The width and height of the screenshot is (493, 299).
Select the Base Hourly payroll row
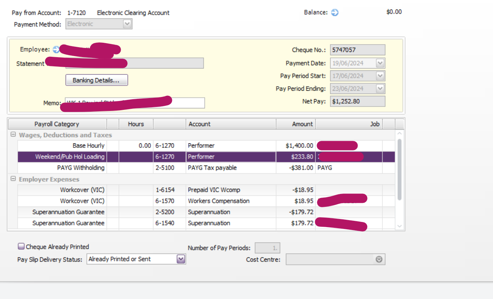(89, 146)
